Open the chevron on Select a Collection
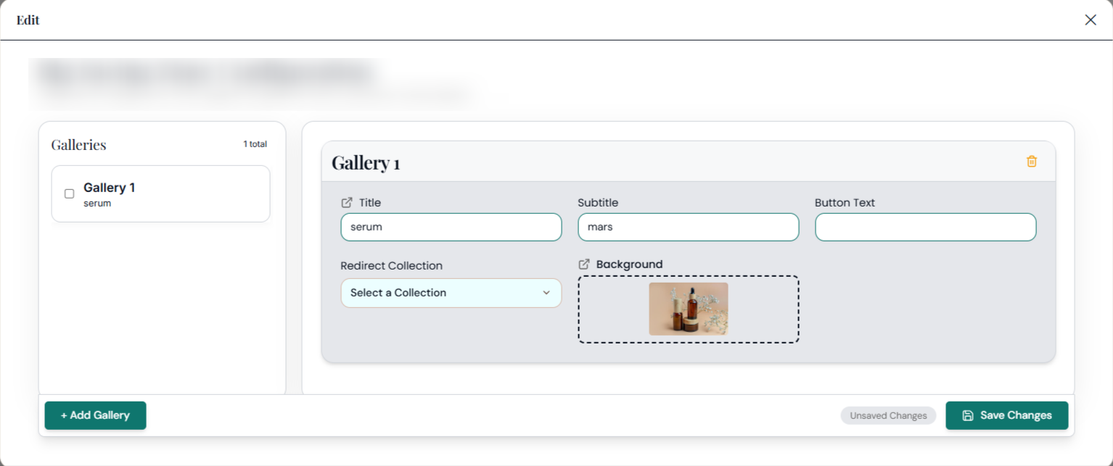Viewport: 1113px width, 466px height. [x=546, y=293]
